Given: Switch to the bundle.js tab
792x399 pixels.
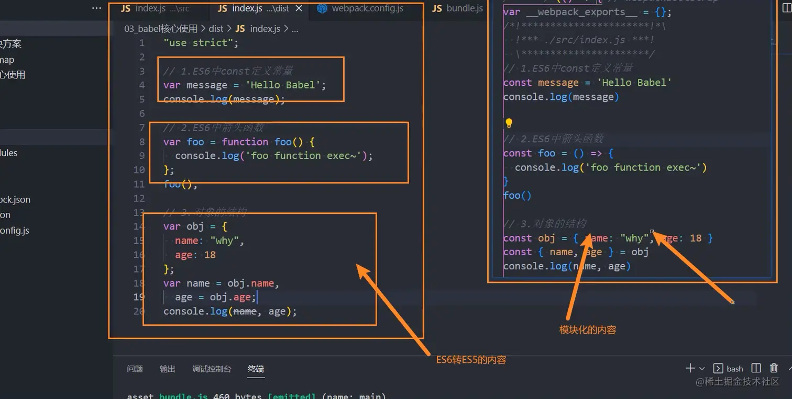Looking at the screenshot, I should coord(457,8).
